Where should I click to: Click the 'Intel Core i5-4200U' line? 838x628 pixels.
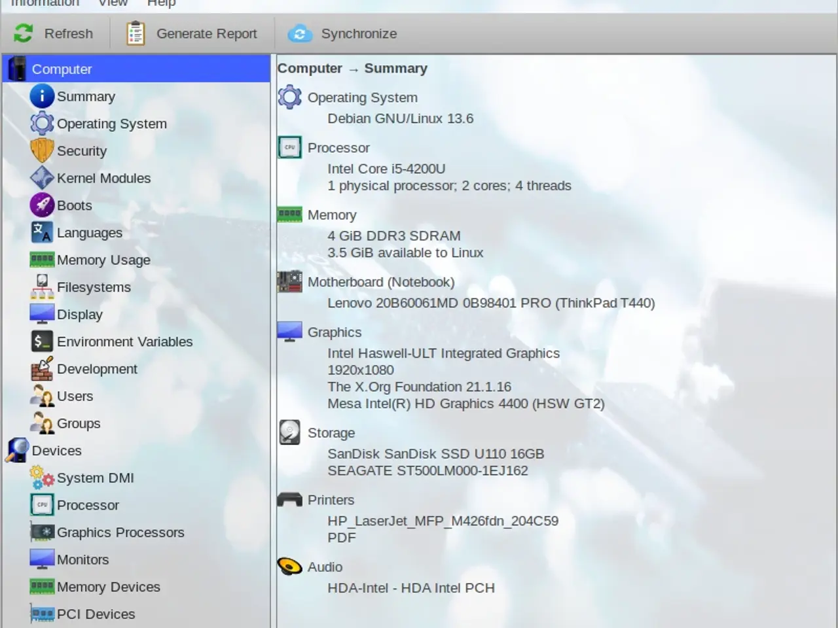coord(386,169)
